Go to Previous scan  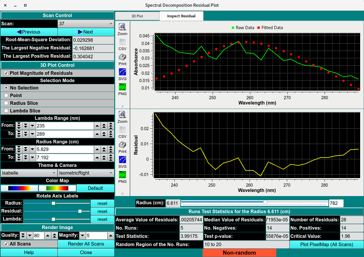tap(29, 32)
